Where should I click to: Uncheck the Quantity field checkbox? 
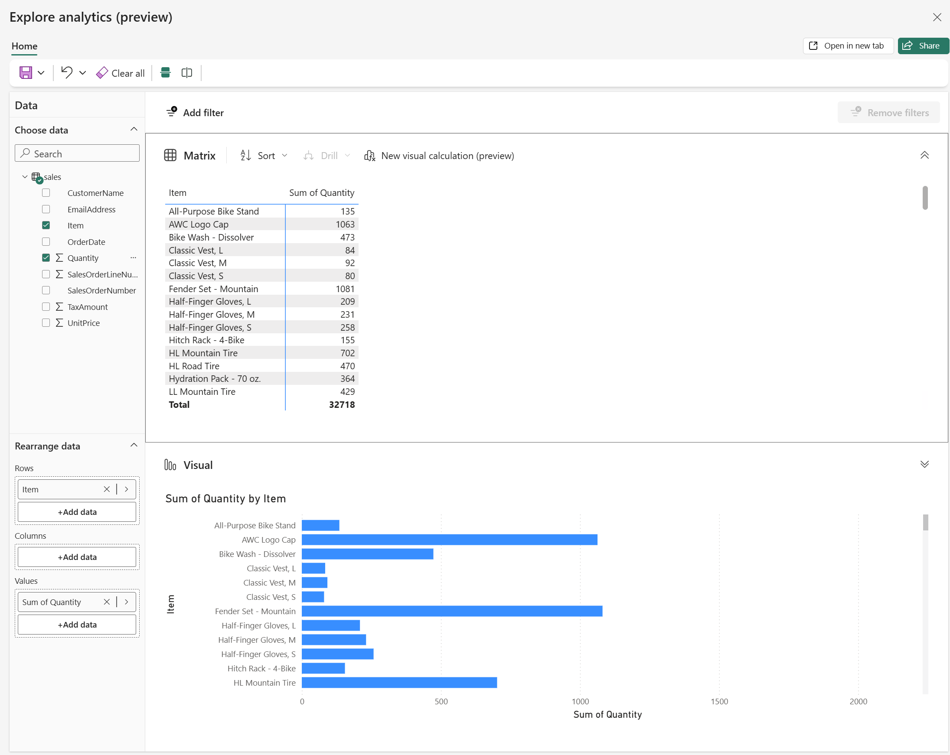(x=46, y=258)
